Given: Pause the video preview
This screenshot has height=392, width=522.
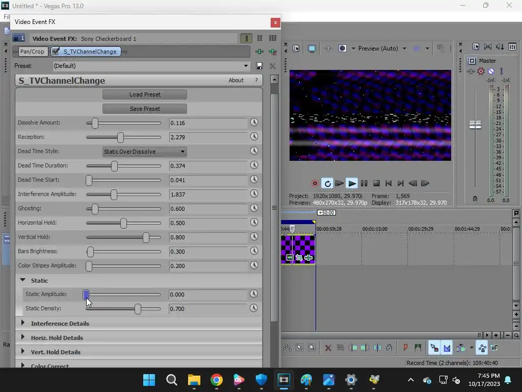Looking at the screenshot, I should [x=364, y=183].
